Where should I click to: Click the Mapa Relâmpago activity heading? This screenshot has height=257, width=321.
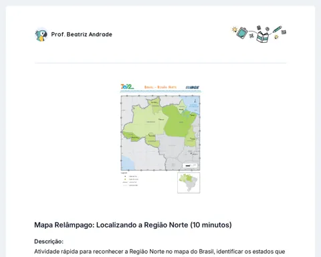(x=133, y=225)
